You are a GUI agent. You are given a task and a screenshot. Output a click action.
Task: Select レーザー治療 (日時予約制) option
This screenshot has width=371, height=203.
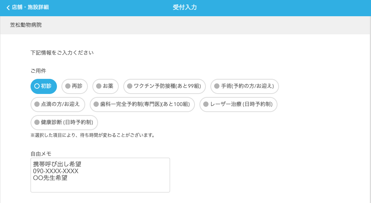(x=238, y=105)
